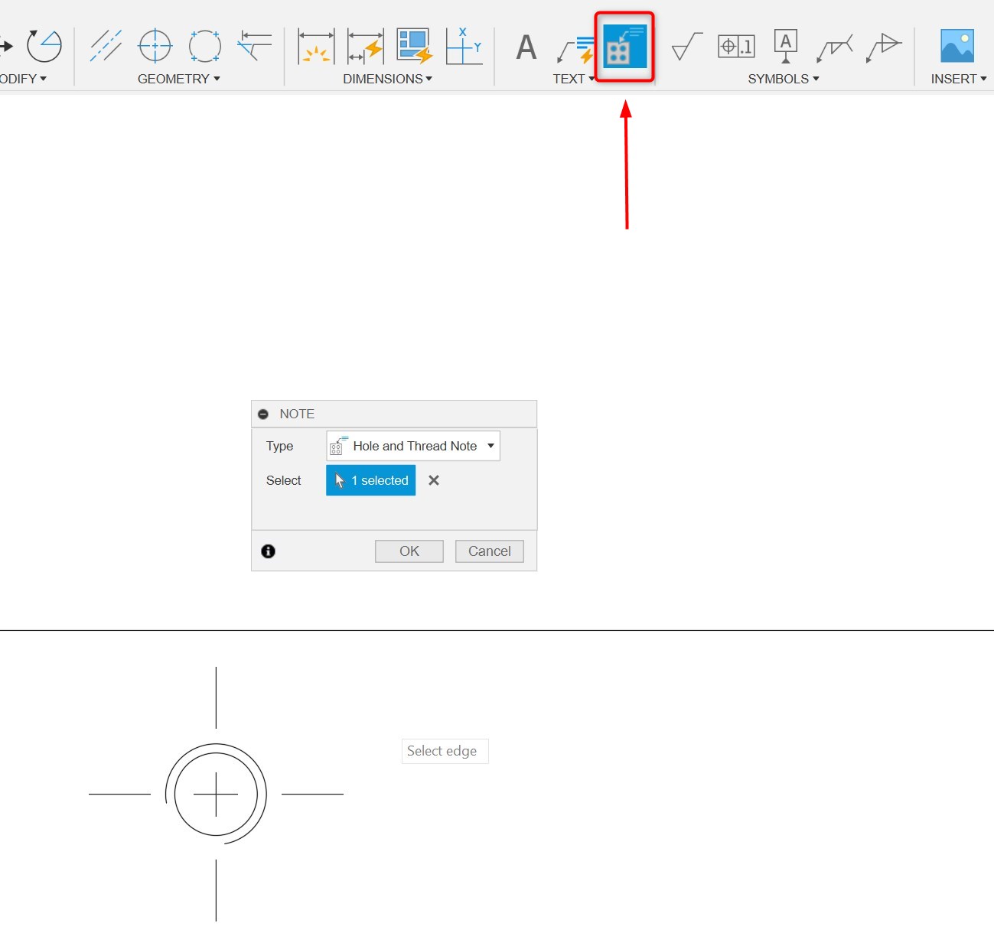Image resolution: width=994 pixels, height=949 pixels.
Task: Select the Center Mark Pattern tool
Action: tap(205, 46)
